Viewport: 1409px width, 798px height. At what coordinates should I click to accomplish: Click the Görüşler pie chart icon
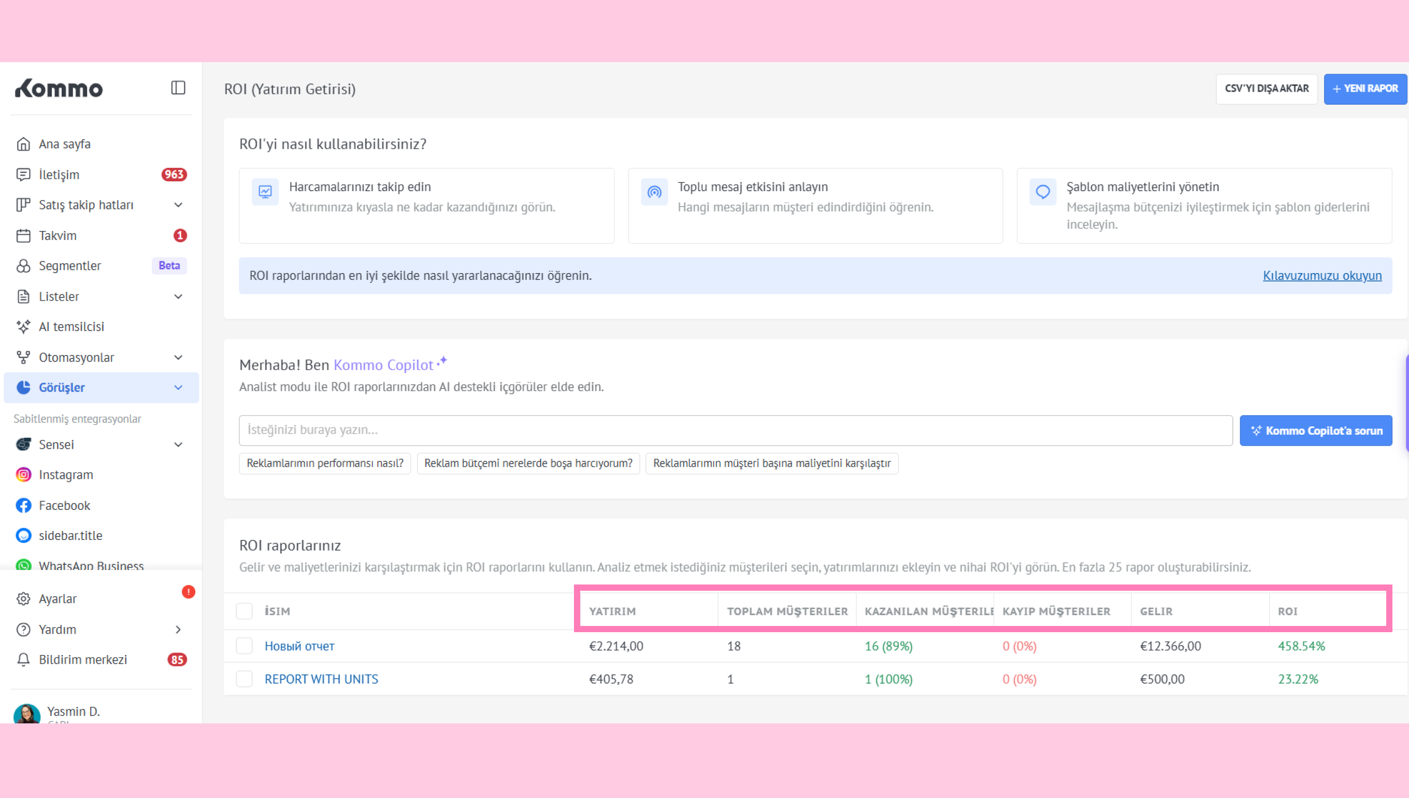23,388
